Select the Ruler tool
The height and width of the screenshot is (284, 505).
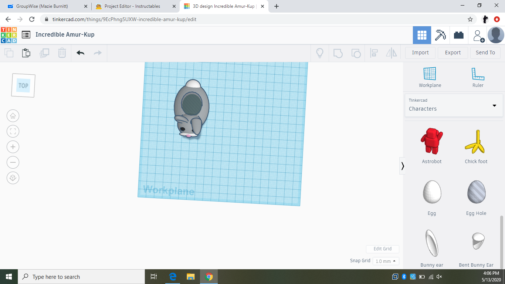coord(478,77)
